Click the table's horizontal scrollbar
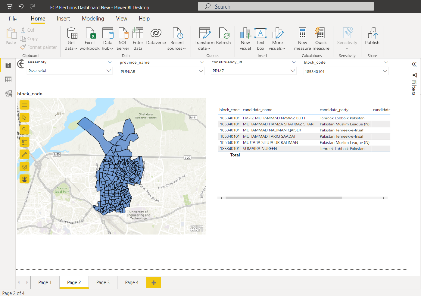This screenshot has height=296, width=421. (x=283, y=198)
